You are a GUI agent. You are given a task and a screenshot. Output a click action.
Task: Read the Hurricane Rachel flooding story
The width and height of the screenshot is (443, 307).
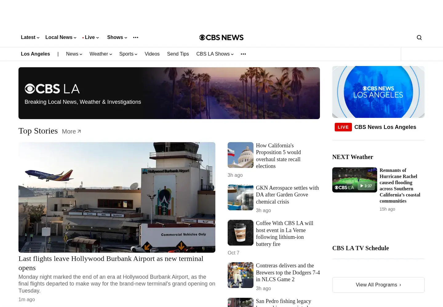click(400, 185)
